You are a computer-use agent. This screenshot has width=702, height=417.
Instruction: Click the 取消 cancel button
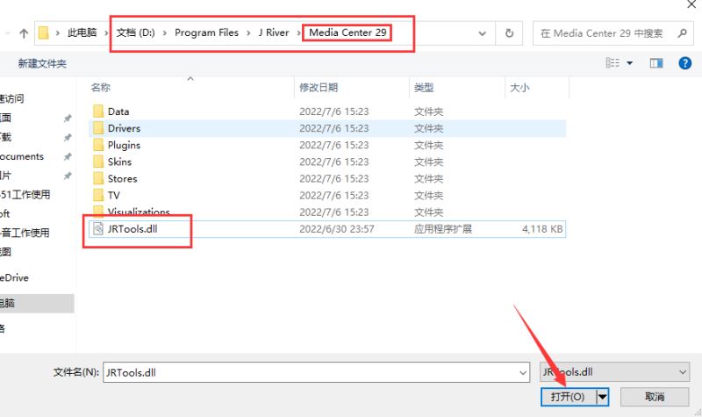click(x=655, y=397)
